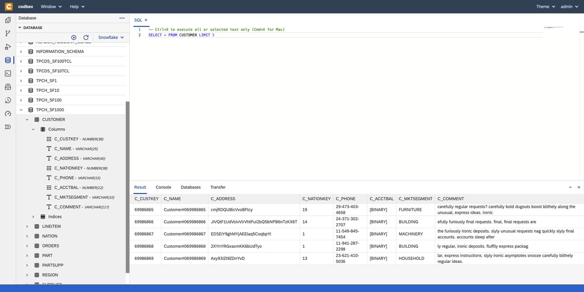Click the C_CUSTKEY numeric column icon
Image resolution: width=584 pixels, height=292 pixels.
(x=49, y=139)
